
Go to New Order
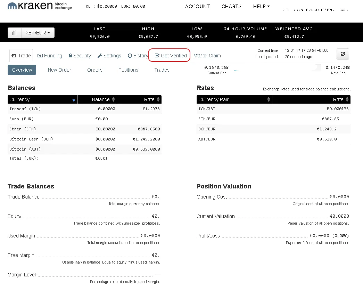point(59,70)
